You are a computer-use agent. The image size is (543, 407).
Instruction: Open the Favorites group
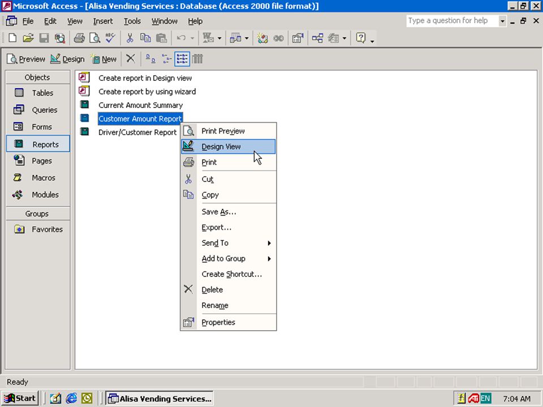click(38, 229)
